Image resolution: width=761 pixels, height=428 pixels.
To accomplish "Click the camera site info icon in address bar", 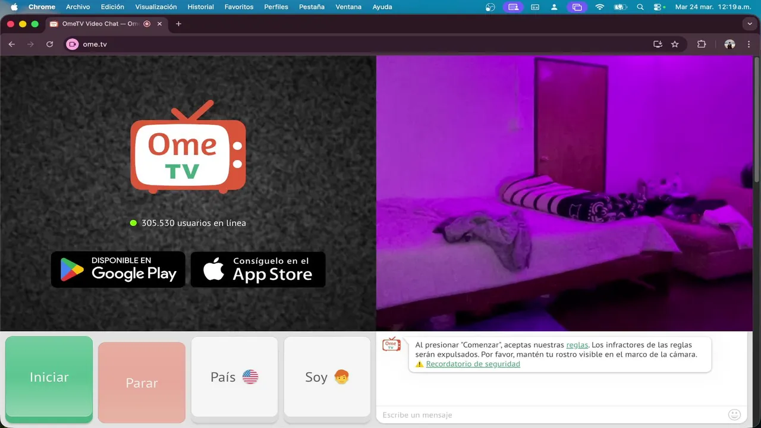I will click(x=73, y=44).
